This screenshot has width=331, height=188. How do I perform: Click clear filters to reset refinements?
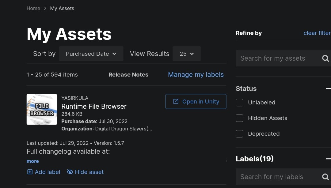click(x=317, y=33)
